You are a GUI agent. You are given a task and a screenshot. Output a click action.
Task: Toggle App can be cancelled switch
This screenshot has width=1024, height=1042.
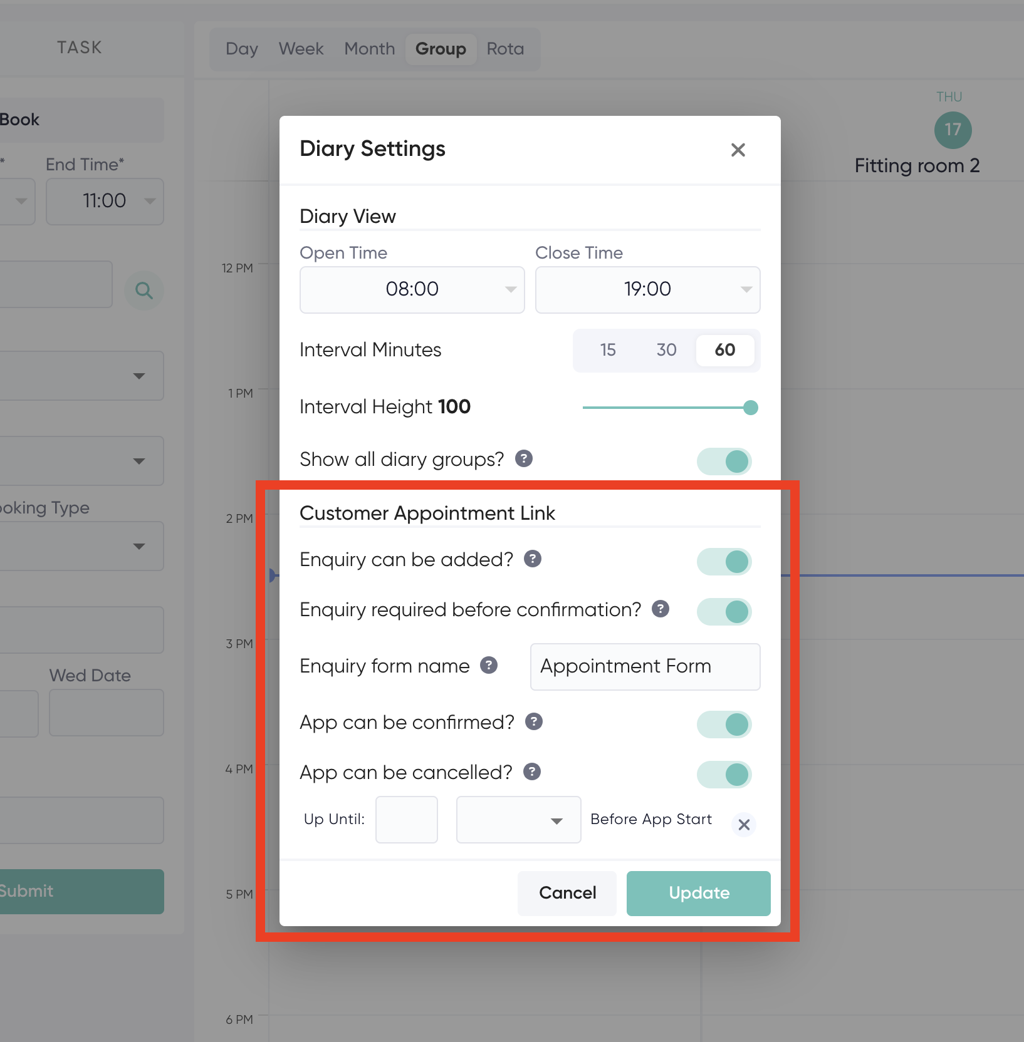pos(724,775)
